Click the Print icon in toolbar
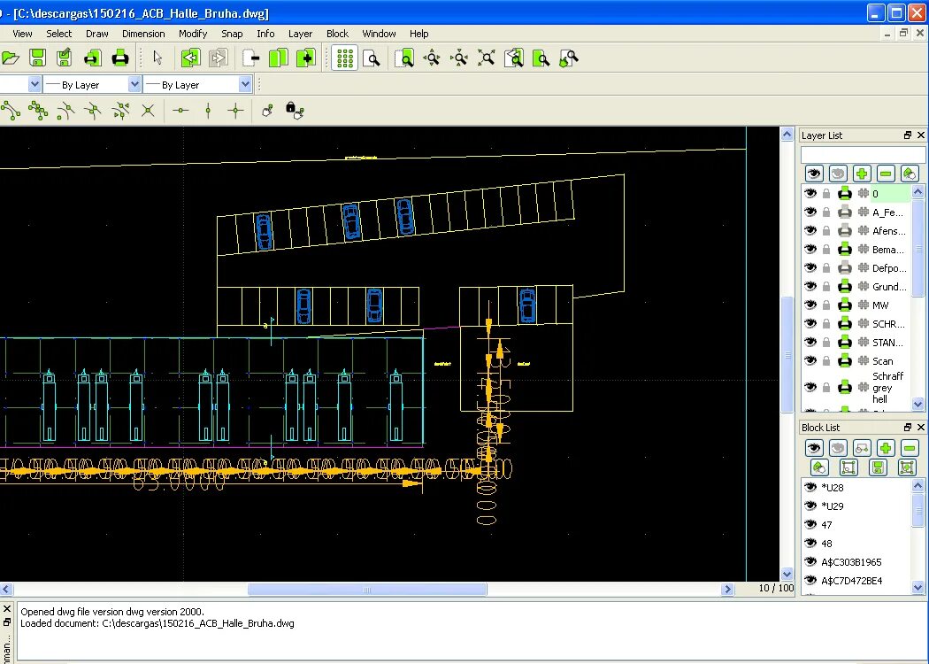This screenshot has width=929, height=664. coord(120,58)
